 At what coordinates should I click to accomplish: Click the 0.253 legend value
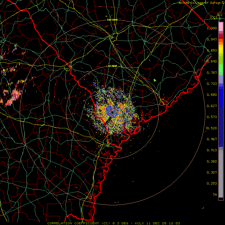point(212,183)
